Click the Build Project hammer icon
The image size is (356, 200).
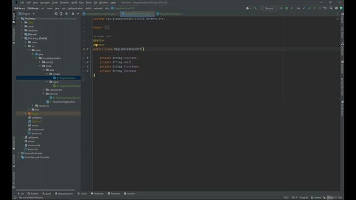tap(255, 8)
